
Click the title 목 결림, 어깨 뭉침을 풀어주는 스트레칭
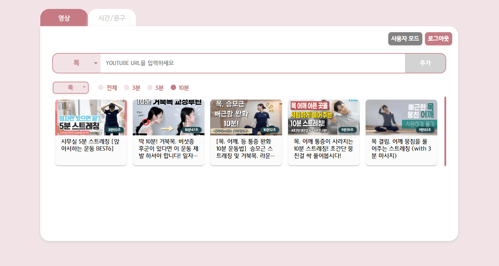[x=401, y=149]
